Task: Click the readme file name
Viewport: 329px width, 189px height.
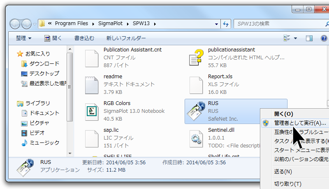Action: click(x=113, y=77)
